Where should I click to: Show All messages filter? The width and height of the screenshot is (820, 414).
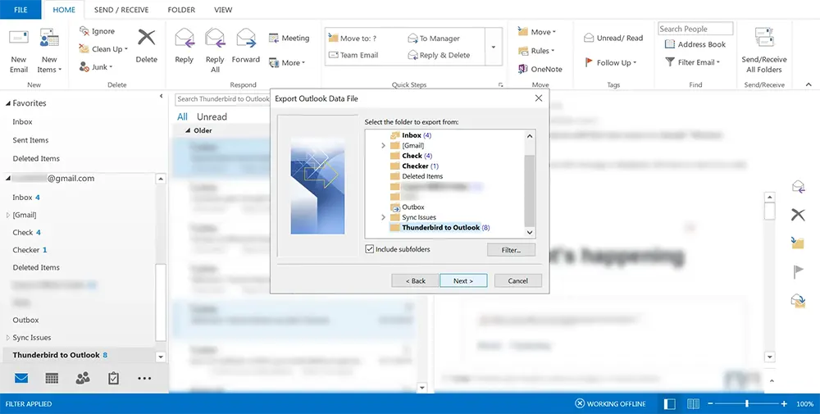[182, 116]
